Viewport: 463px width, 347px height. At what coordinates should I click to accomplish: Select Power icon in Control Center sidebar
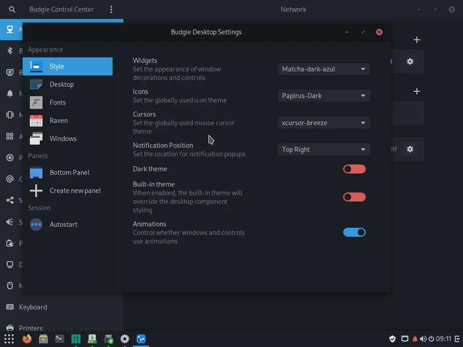pos(10,243)
